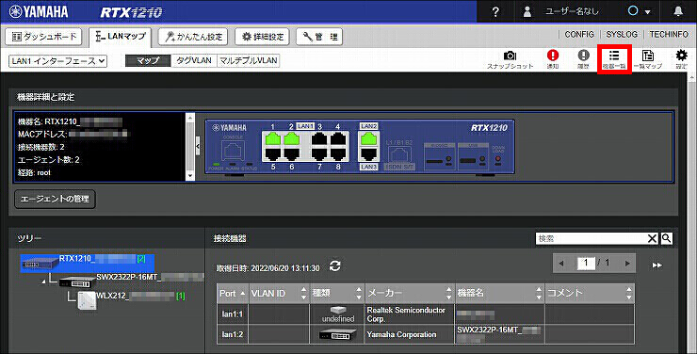Click the LAN2 port on router image
The image size is (697, 354).
click(x=369, y=139)
